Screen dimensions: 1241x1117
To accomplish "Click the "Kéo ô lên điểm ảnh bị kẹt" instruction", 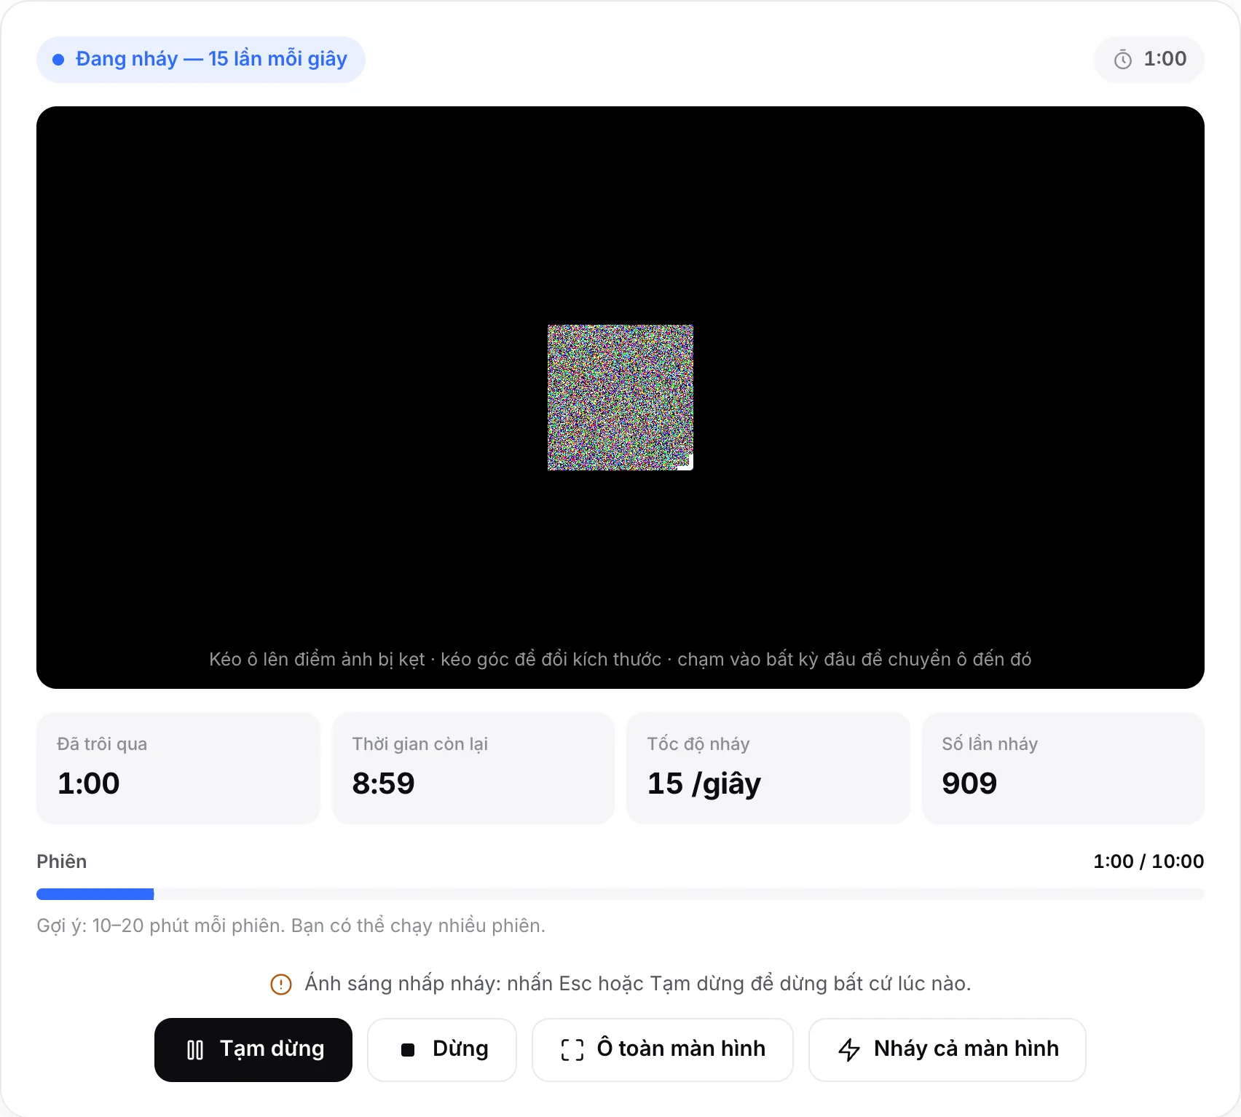I will click(620, 660).
